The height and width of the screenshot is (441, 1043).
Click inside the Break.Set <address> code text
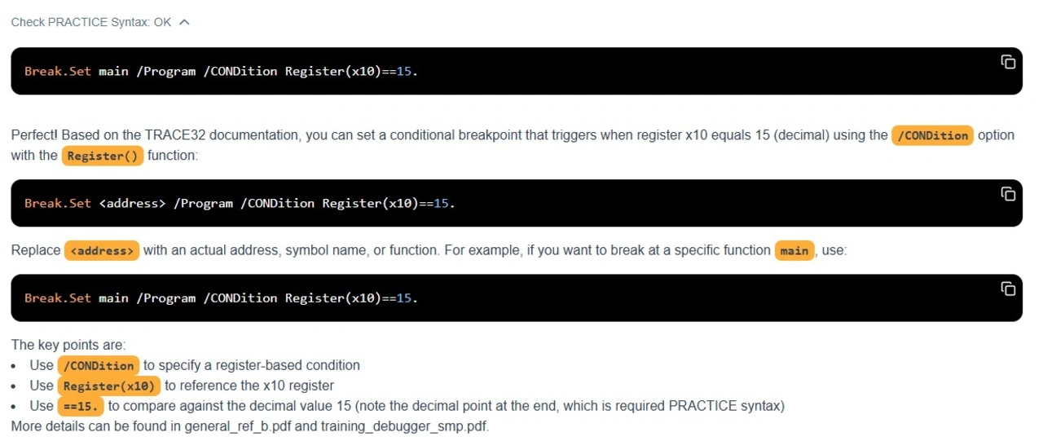[x=240, y=203]
